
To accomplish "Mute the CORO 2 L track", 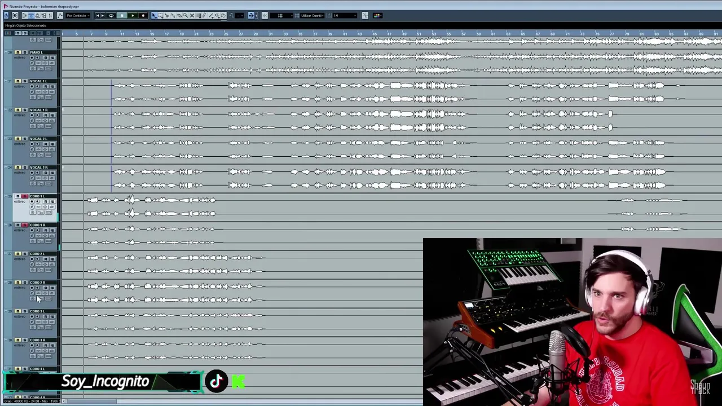I will (17, 254).
